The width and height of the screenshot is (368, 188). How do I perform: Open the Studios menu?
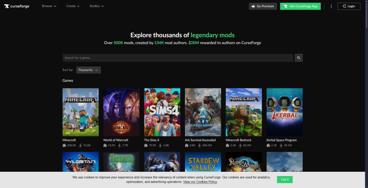coord(97,6)
